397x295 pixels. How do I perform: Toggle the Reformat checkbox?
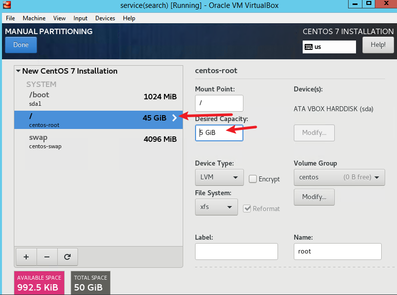247,209
